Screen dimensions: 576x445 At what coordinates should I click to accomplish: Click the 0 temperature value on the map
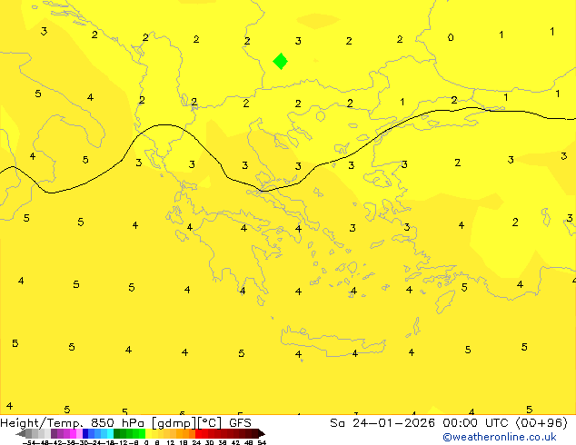click(x=451, y=37)
